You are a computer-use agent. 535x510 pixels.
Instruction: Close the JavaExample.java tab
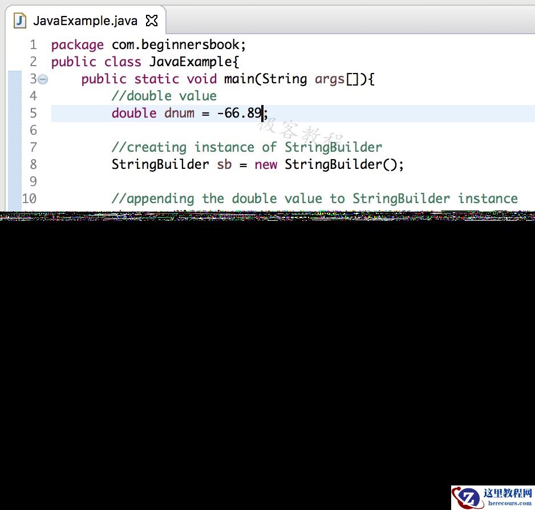click(151, 19)
